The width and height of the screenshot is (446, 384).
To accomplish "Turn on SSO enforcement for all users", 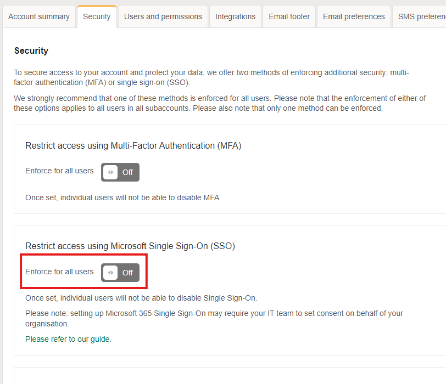I will [x=121, y=273].
